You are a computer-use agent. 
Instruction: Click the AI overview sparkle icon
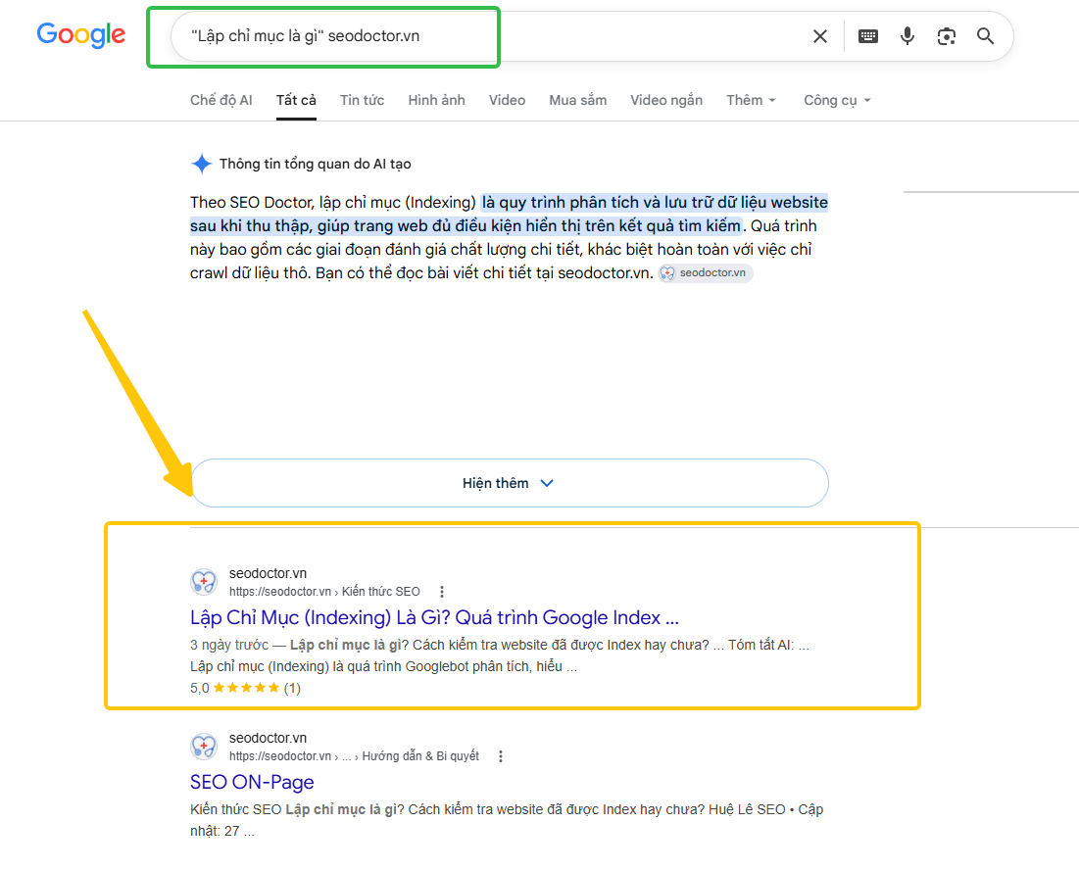tap(202, 164)
